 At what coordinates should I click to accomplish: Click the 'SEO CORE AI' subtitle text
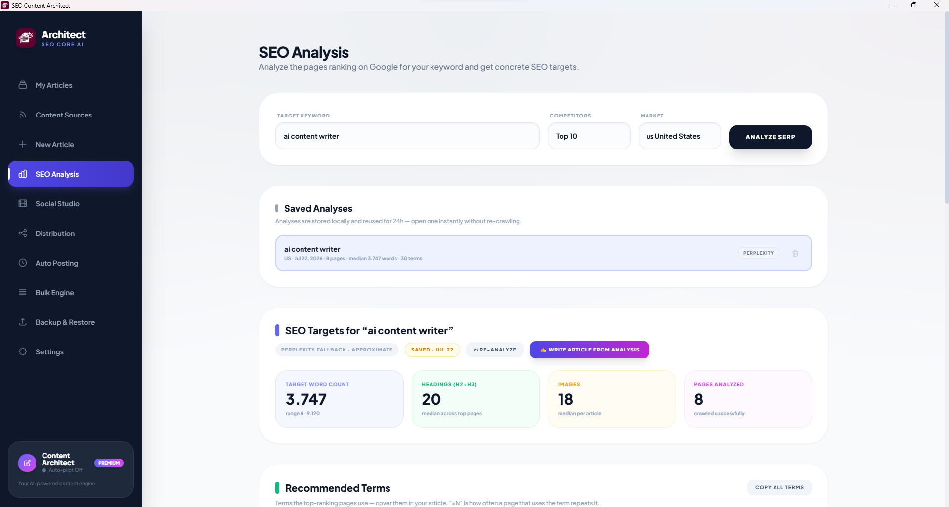tap(62, 44)
